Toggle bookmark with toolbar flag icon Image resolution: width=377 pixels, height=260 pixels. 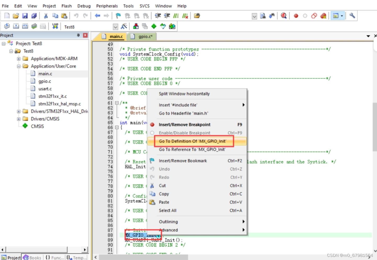click(118, 16)
